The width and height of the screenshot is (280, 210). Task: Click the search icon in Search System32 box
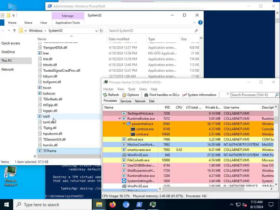pyautogui.click(x=196, y=31)
